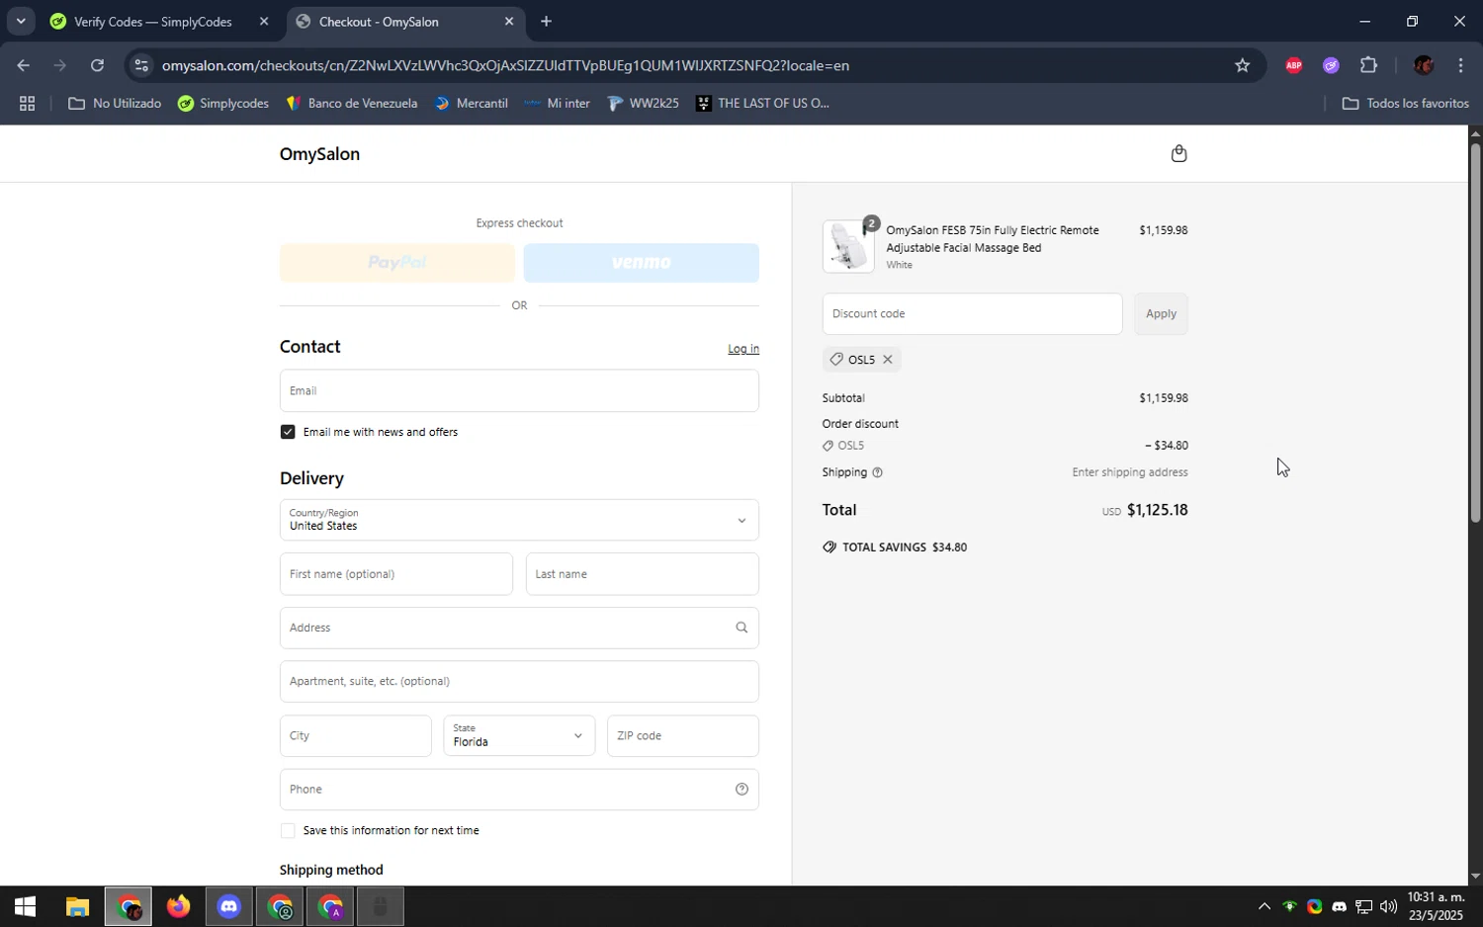
Task: Remove the OSL5 discount code tag
Action: point(888,360)
